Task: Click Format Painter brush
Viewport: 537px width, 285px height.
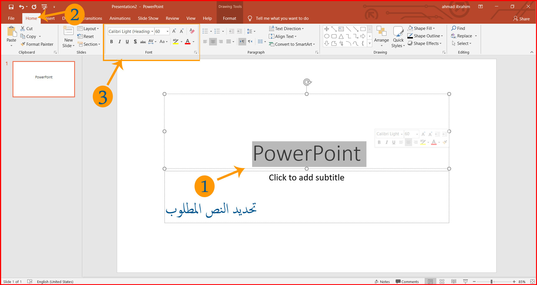Action: click(x=37, y=44)
